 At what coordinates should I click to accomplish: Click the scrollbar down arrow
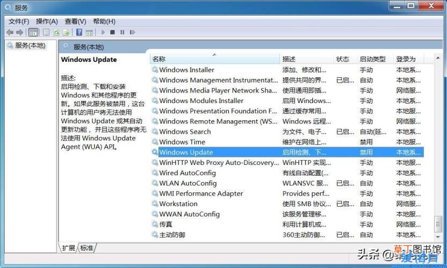pos(437,237)
